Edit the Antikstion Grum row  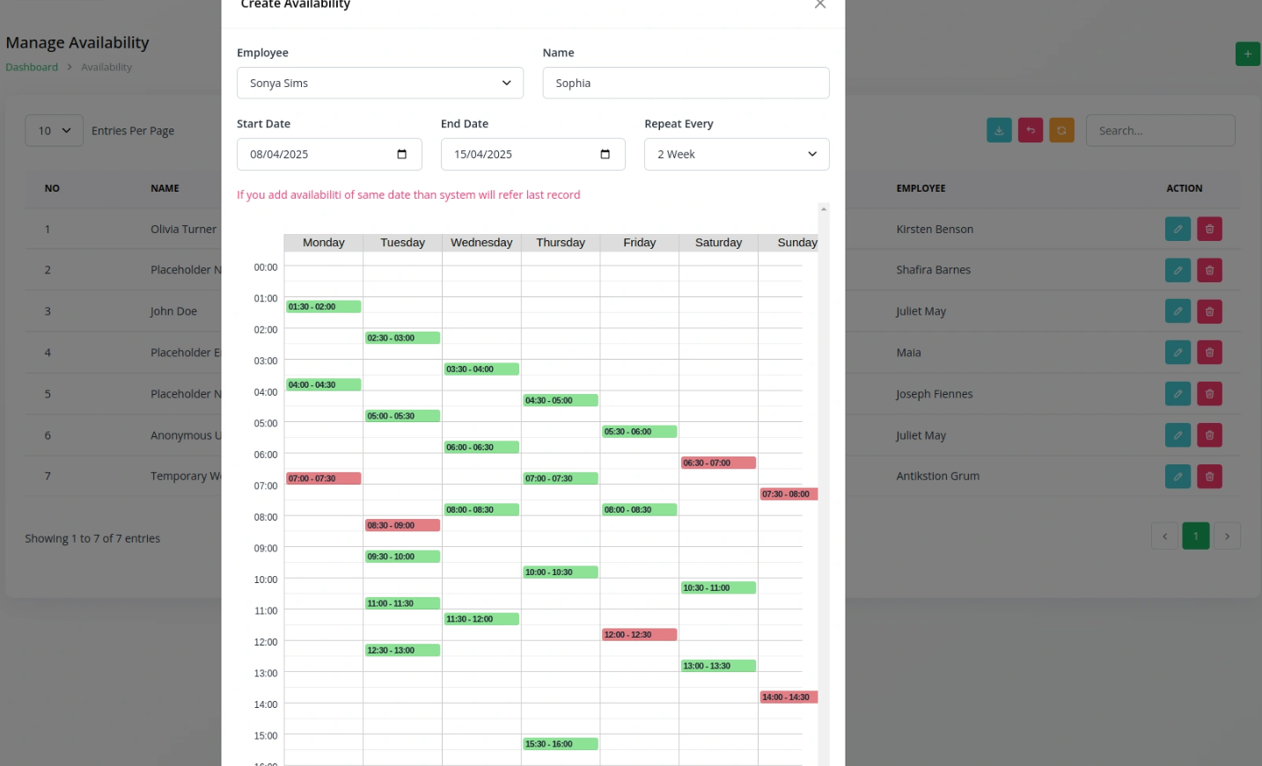pyautogui.click(x=1178, y=476)
